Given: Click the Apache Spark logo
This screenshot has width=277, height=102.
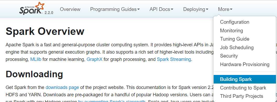Looking at the screenshot, I should coord(32,8).
